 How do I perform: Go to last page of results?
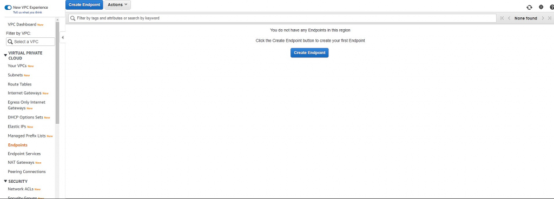pyautogui.click(x=550, y=18)
